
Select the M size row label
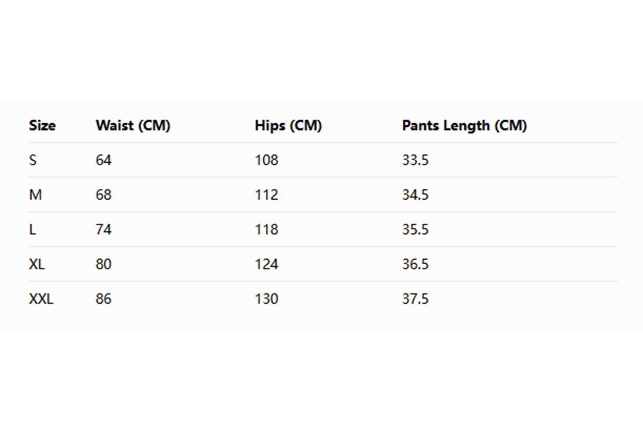click(35, 195)
